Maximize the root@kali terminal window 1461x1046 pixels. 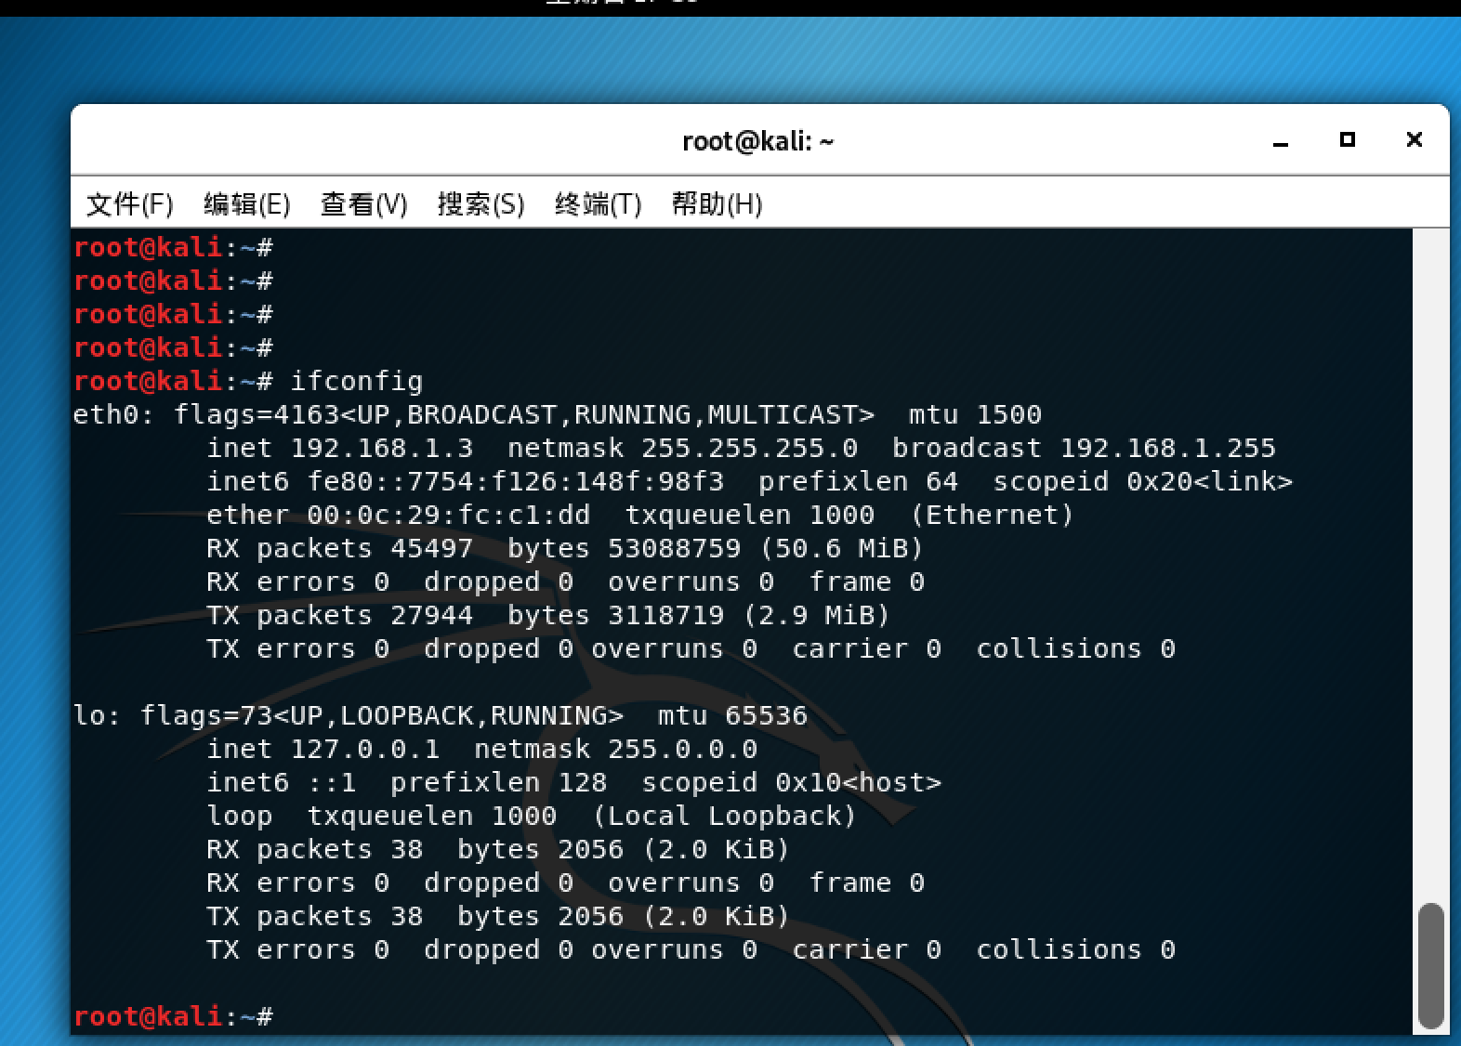tap(1348, 140)
